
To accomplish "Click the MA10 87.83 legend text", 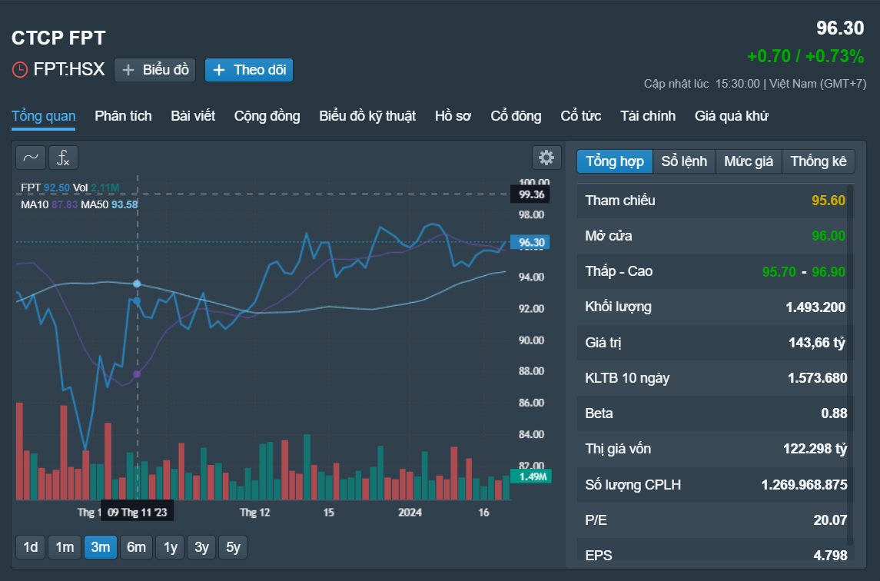I will [49, 204].
